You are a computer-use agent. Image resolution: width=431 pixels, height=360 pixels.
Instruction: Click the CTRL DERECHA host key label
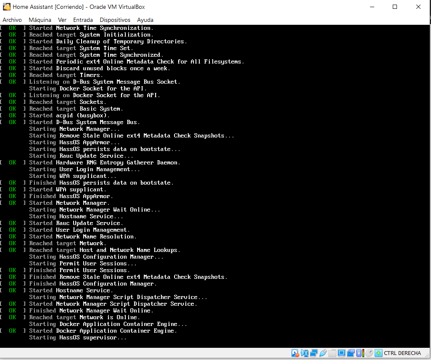point(402,353)
